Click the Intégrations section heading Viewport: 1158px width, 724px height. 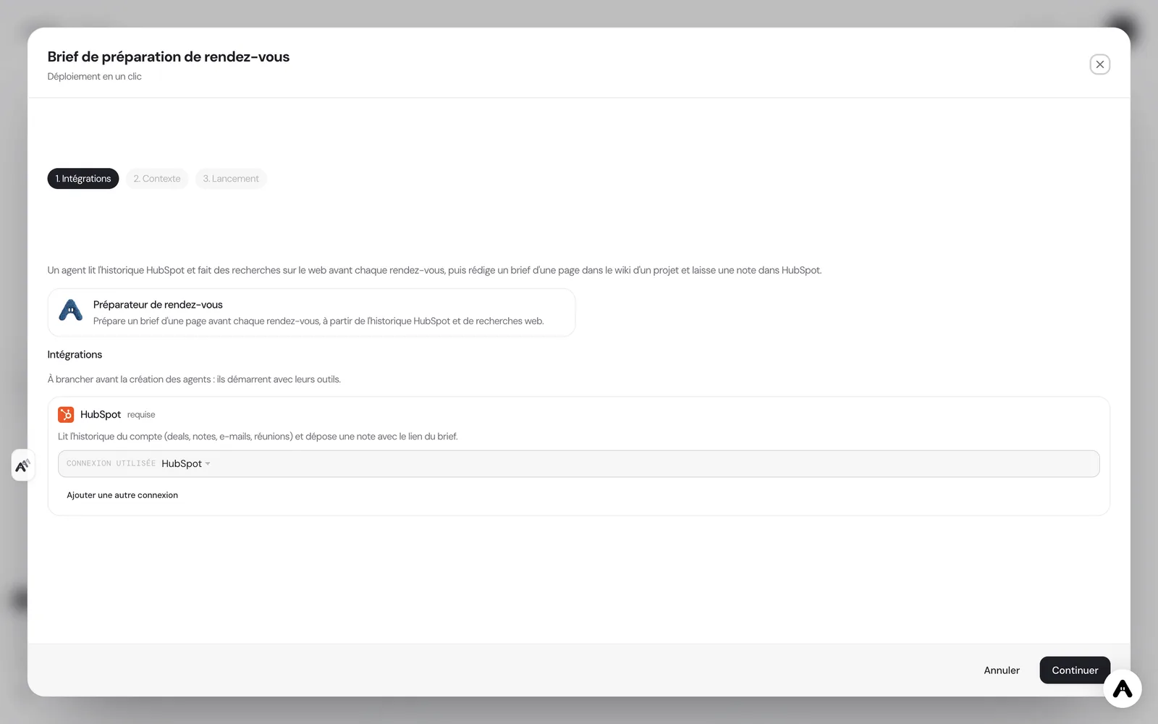pos(75,355)
